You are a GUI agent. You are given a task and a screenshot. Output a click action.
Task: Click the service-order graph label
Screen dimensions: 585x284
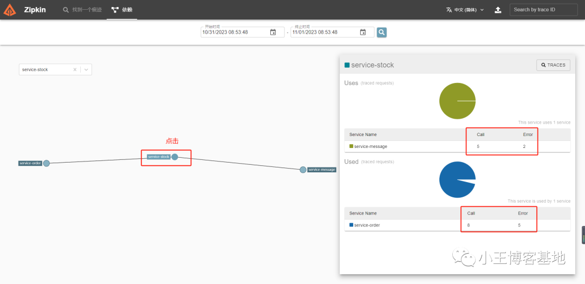pos(30,163)
